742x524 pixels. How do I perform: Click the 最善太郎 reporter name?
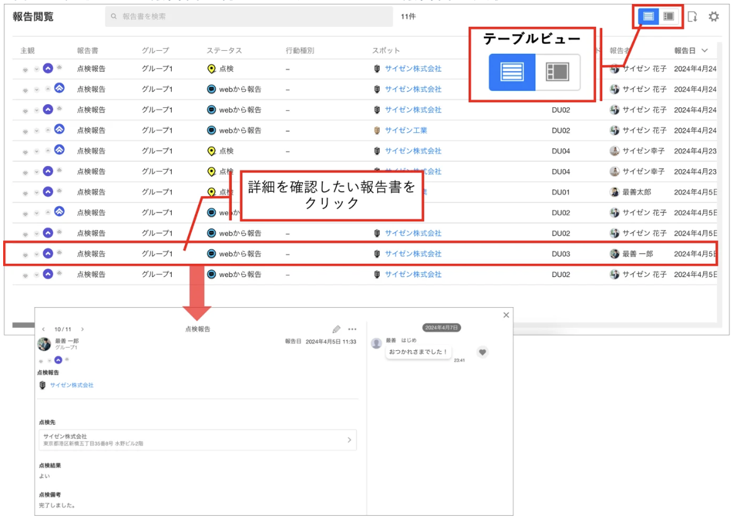(x=637, y=192)
